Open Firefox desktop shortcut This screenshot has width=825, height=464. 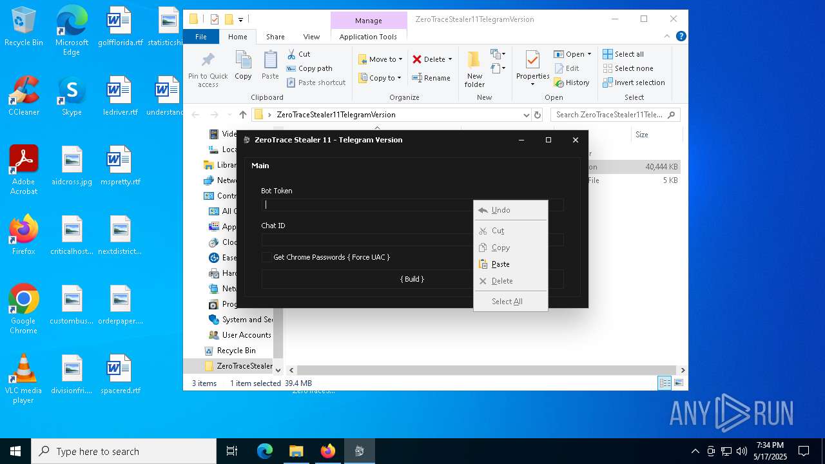tap(24, 235)
